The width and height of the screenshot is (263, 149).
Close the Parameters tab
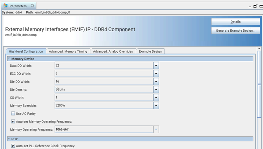pos(33,6)
